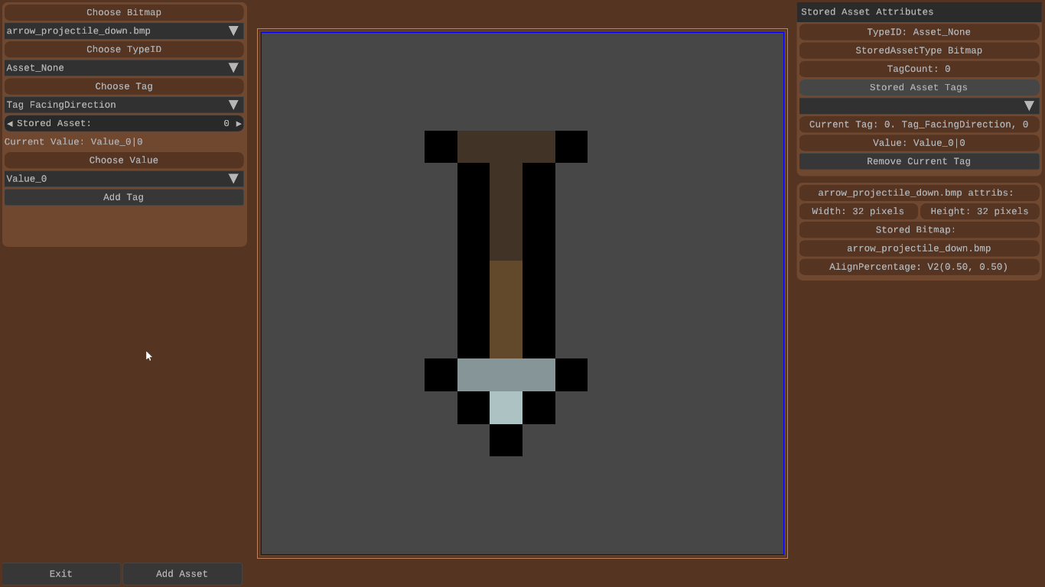Click the triangle arrow on the Value_0 selector
Image resolution: width=1045 pixels, height=587 pixels.
pyautogui.click(x=234, y=178)
